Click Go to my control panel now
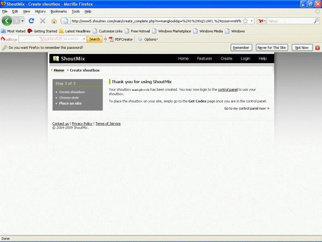 (x=247, y=108)
